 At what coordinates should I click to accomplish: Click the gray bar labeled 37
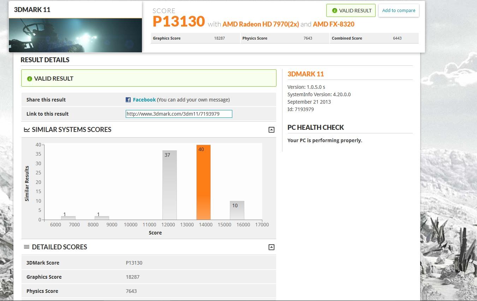click(x=169, y=185)
